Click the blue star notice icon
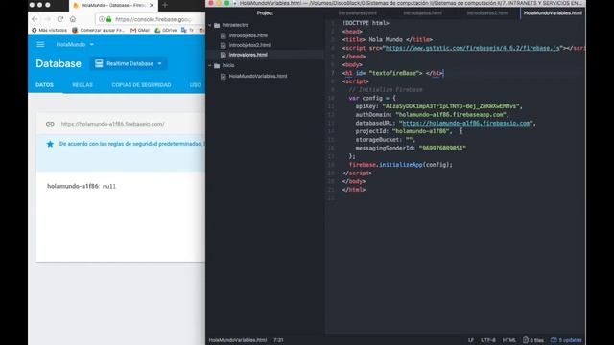614x345 pixels. [x=50, y=144]
